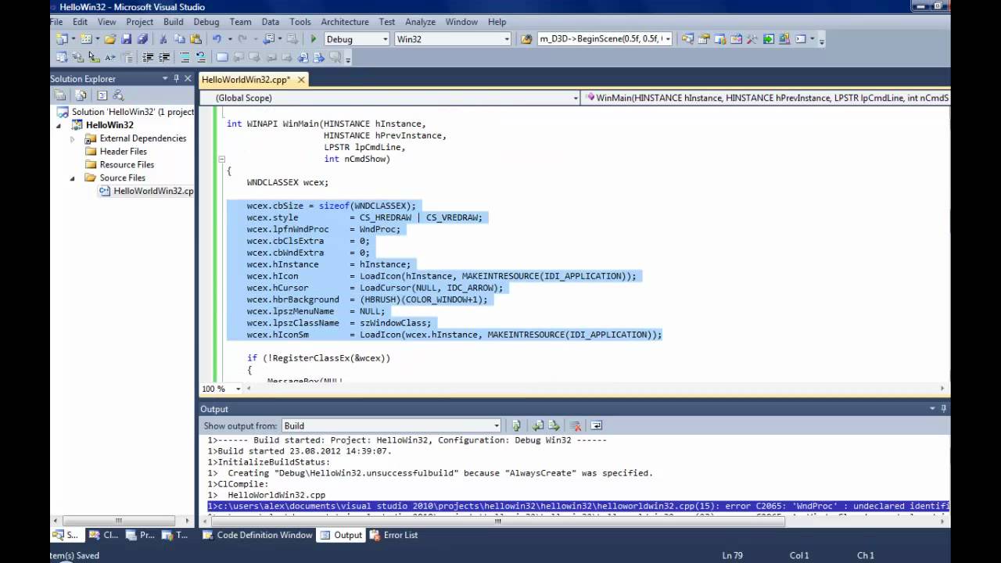Click the Solution Explorer horizontal scrollbar
Image resolution: width=1001 pixels, height=563 pixels.
119,522
